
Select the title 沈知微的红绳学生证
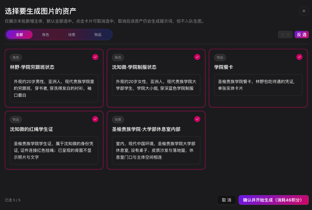(x=31, y=129)
